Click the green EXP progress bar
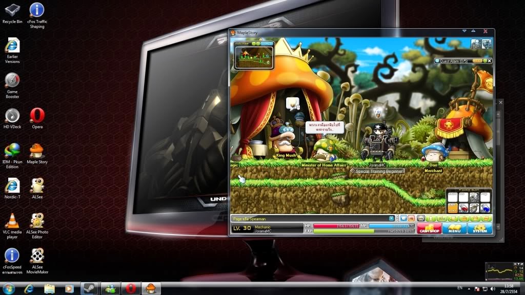This screenshot has width=525, height=295. tap(364, 231)
